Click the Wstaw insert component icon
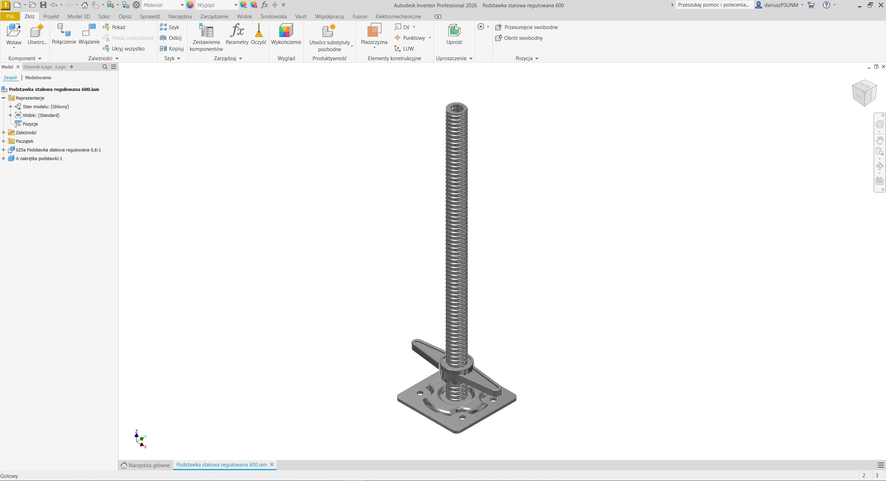Image resolution: width=886 pixels, height=481 pixels. (13, 31)
